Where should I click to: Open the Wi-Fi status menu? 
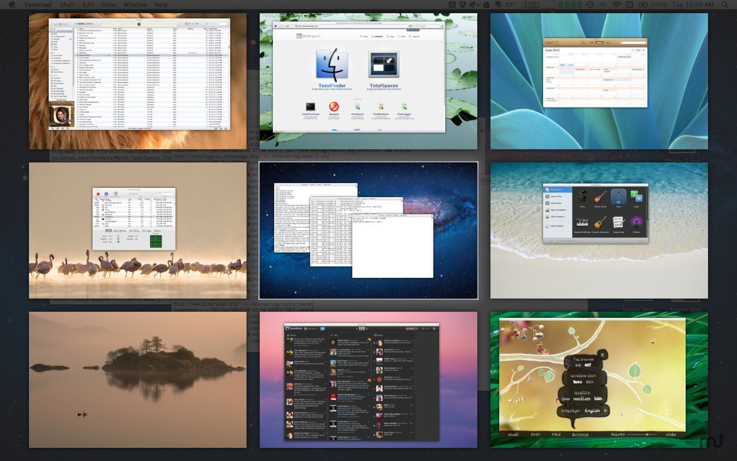click(616, 5)
